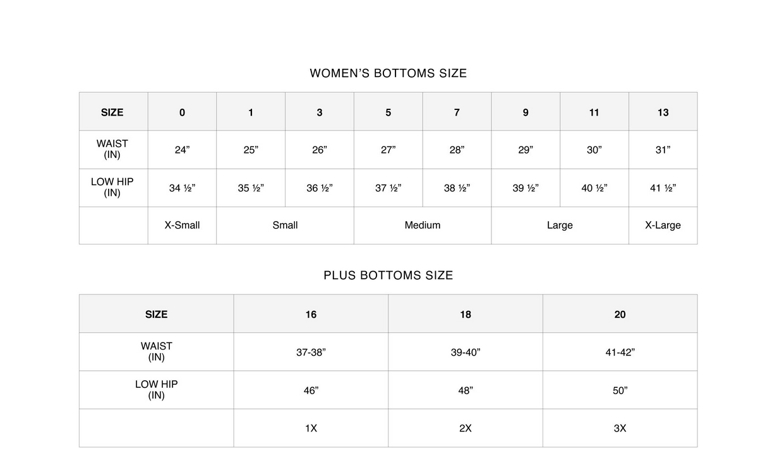Click the 36 ½” low hip cell

pos(319,188)
